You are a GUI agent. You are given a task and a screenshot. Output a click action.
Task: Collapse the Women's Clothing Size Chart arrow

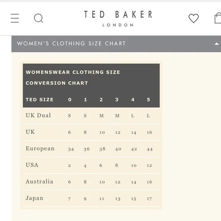(217, 44)
